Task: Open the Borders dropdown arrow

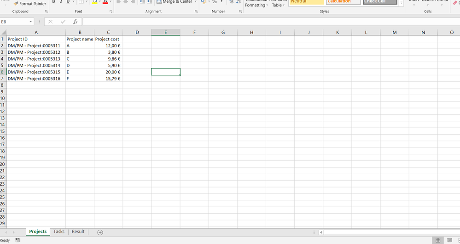Action: pyautogui.click(x=87, y=1)
